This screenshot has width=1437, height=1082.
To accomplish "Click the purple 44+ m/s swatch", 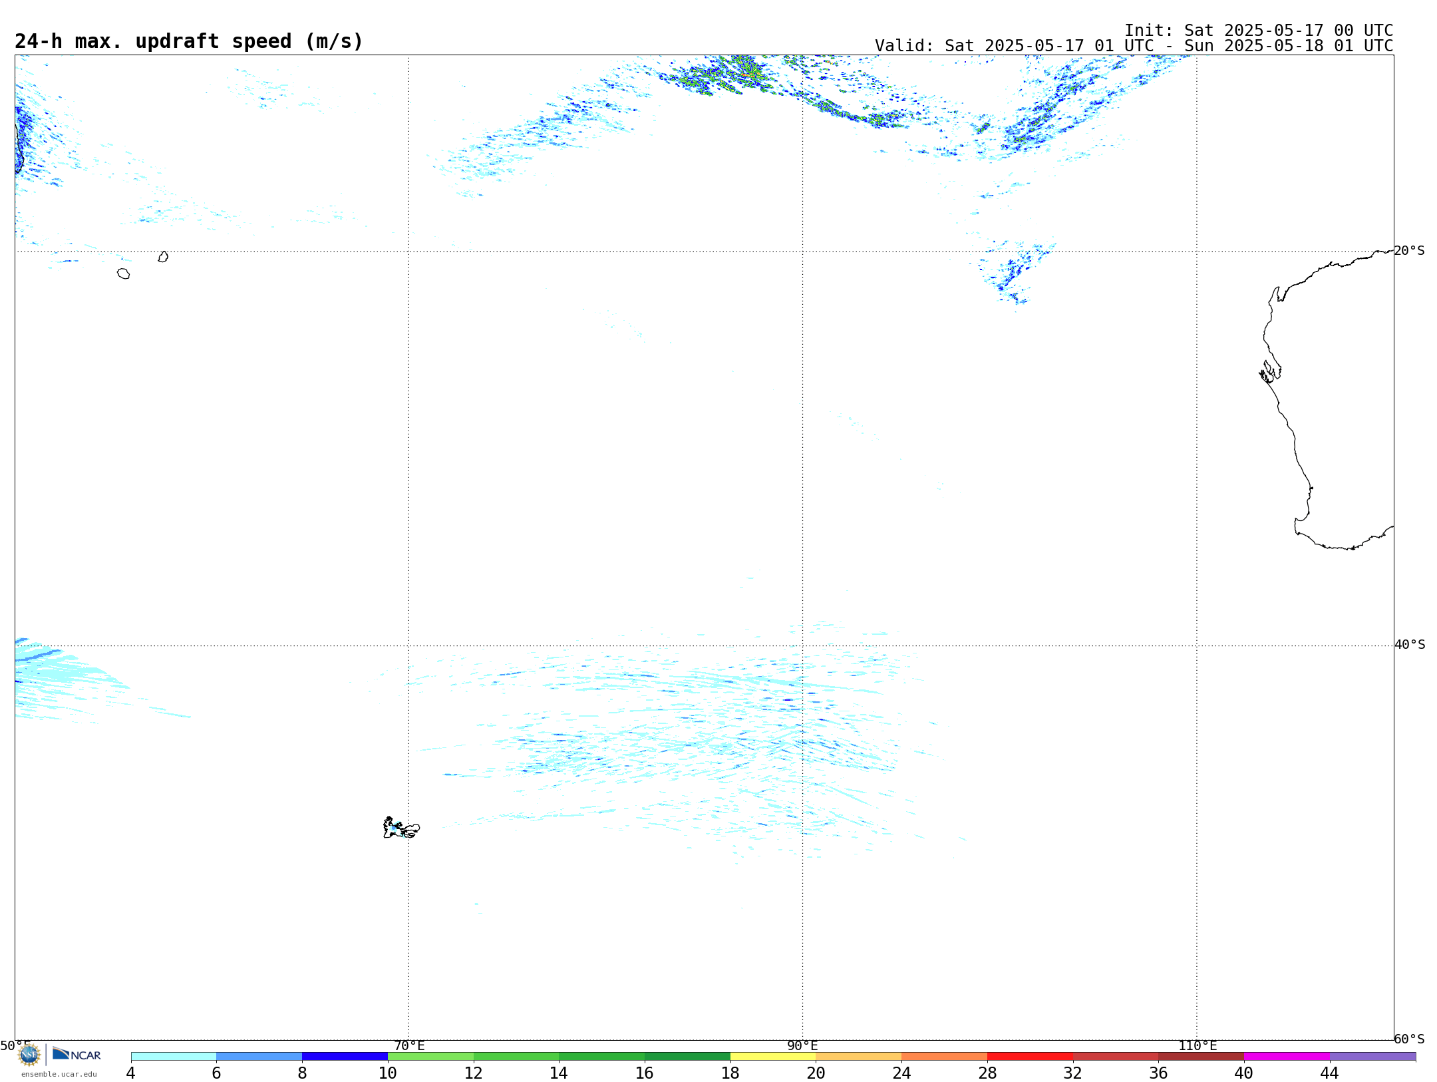I will 1372,1056.
